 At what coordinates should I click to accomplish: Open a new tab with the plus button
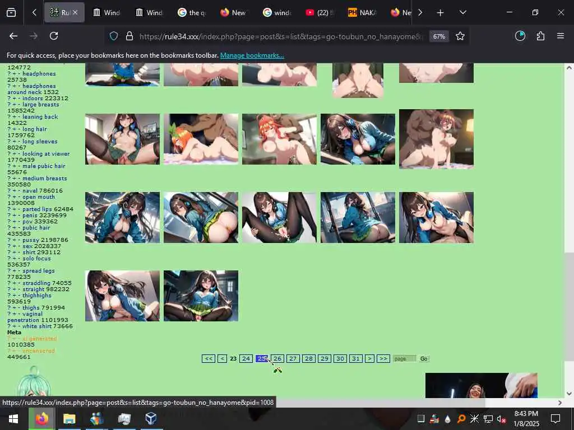point(440,13)
